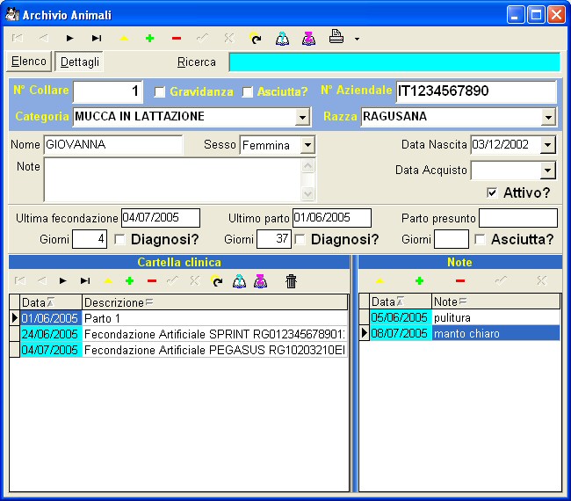Click empty Parto presunto field
The height and width of the screenshot is (501, 571).
(518, 218)
